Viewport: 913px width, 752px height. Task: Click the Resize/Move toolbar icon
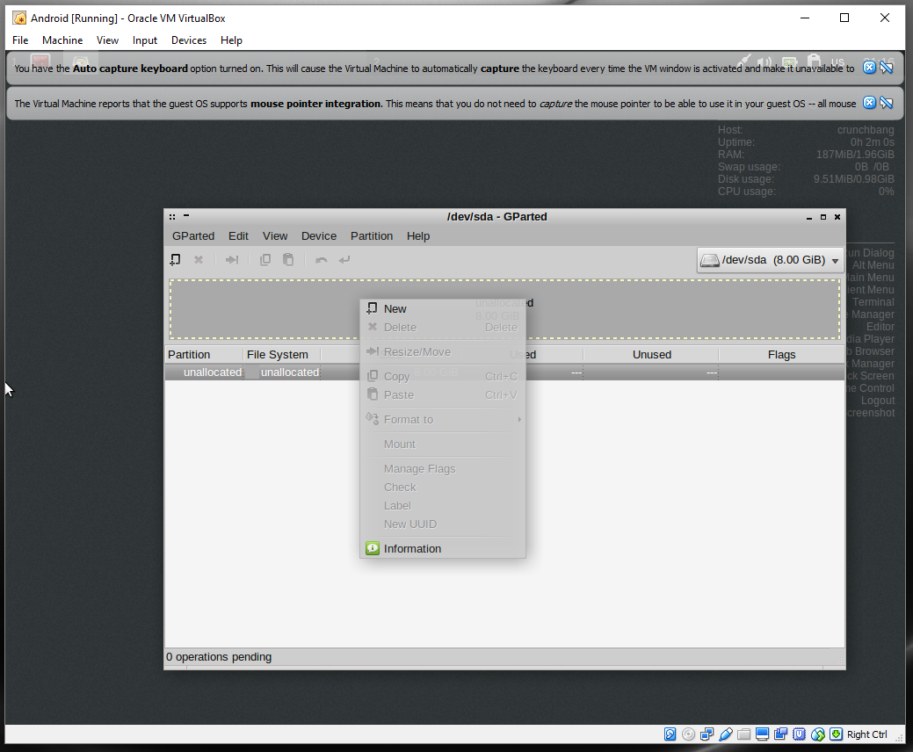[x=232, y=259]
